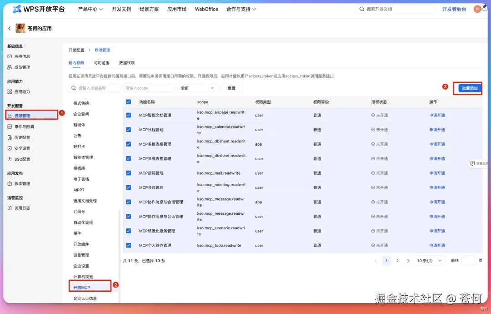Viewport: 491px width, 314px height.
Task: Click the 前往 page number input box
Action: [x=469, y=261]
